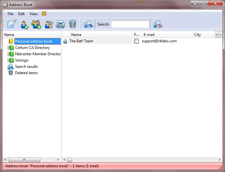Viewport: 225px width, 172px height.
Task: Click contact list scrollbar left arrow
Action: (64, 160)
